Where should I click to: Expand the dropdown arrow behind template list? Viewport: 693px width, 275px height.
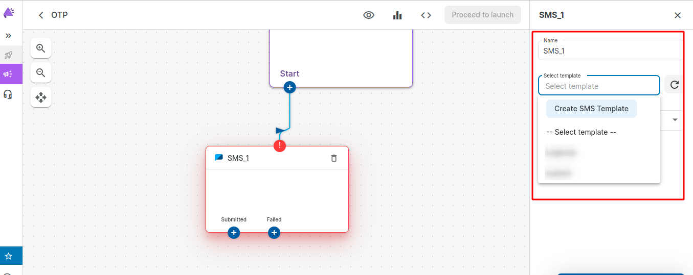coord(675,120)
